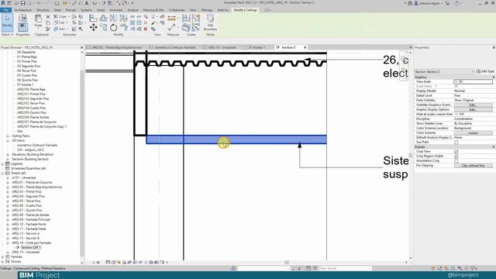Click Edit for Visibility/Graphics Overrides
Viewport: 496px width, 279px height.
coord(473,105)
